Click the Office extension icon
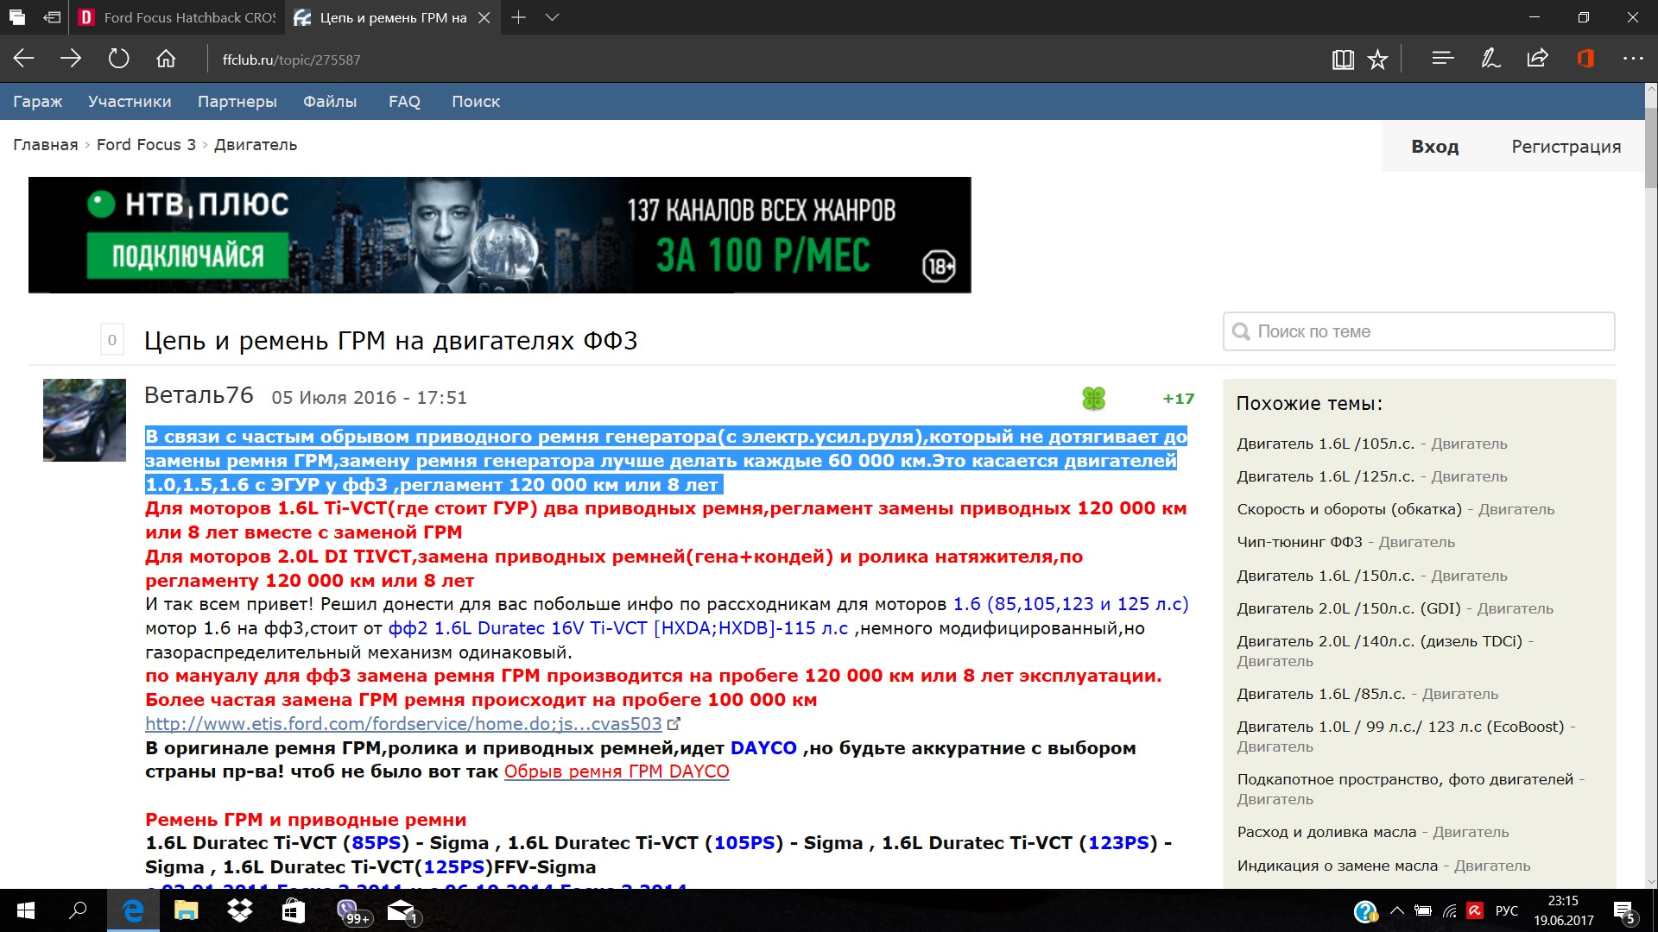Screen dimensions: 1658x932 point(1585,59)
